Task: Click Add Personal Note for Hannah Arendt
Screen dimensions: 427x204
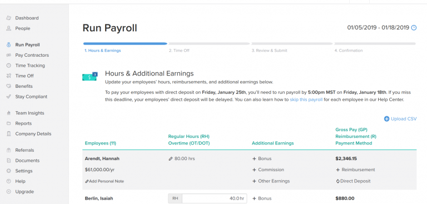Action: pos(105,181)
